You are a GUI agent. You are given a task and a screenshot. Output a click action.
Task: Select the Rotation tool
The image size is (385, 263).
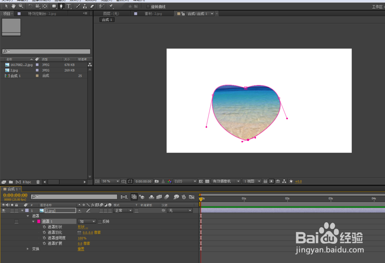point(30,6)
